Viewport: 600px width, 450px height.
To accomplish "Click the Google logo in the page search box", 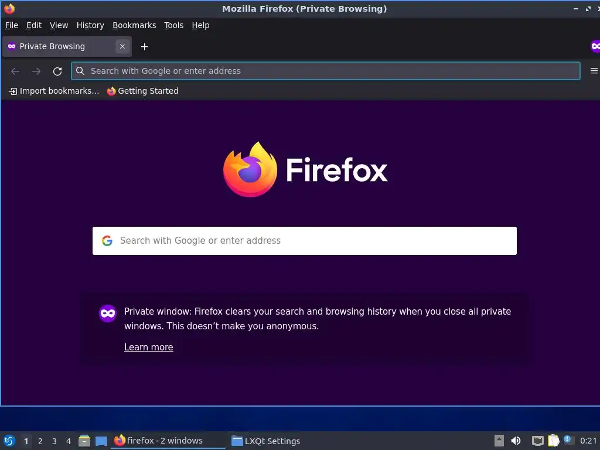I will (107, 241).
